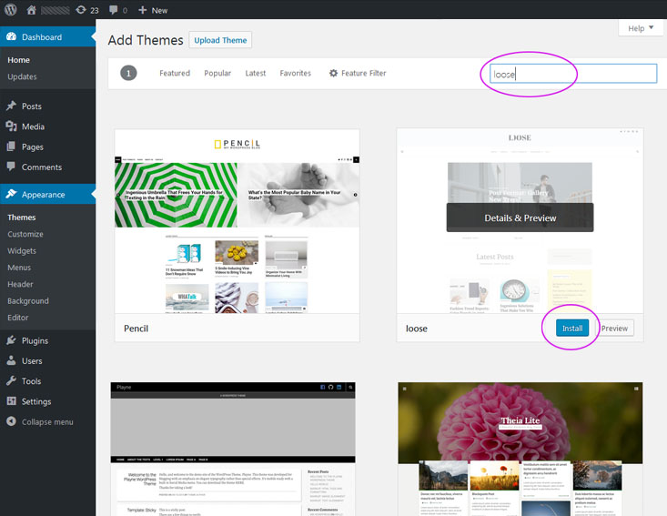667x516 pixels.
Task: Open Customize submenu item
Action: coord(25,234)
